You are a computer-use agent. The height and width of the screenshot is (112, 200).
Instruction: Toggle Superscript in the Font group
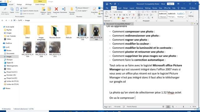(130, 15)
